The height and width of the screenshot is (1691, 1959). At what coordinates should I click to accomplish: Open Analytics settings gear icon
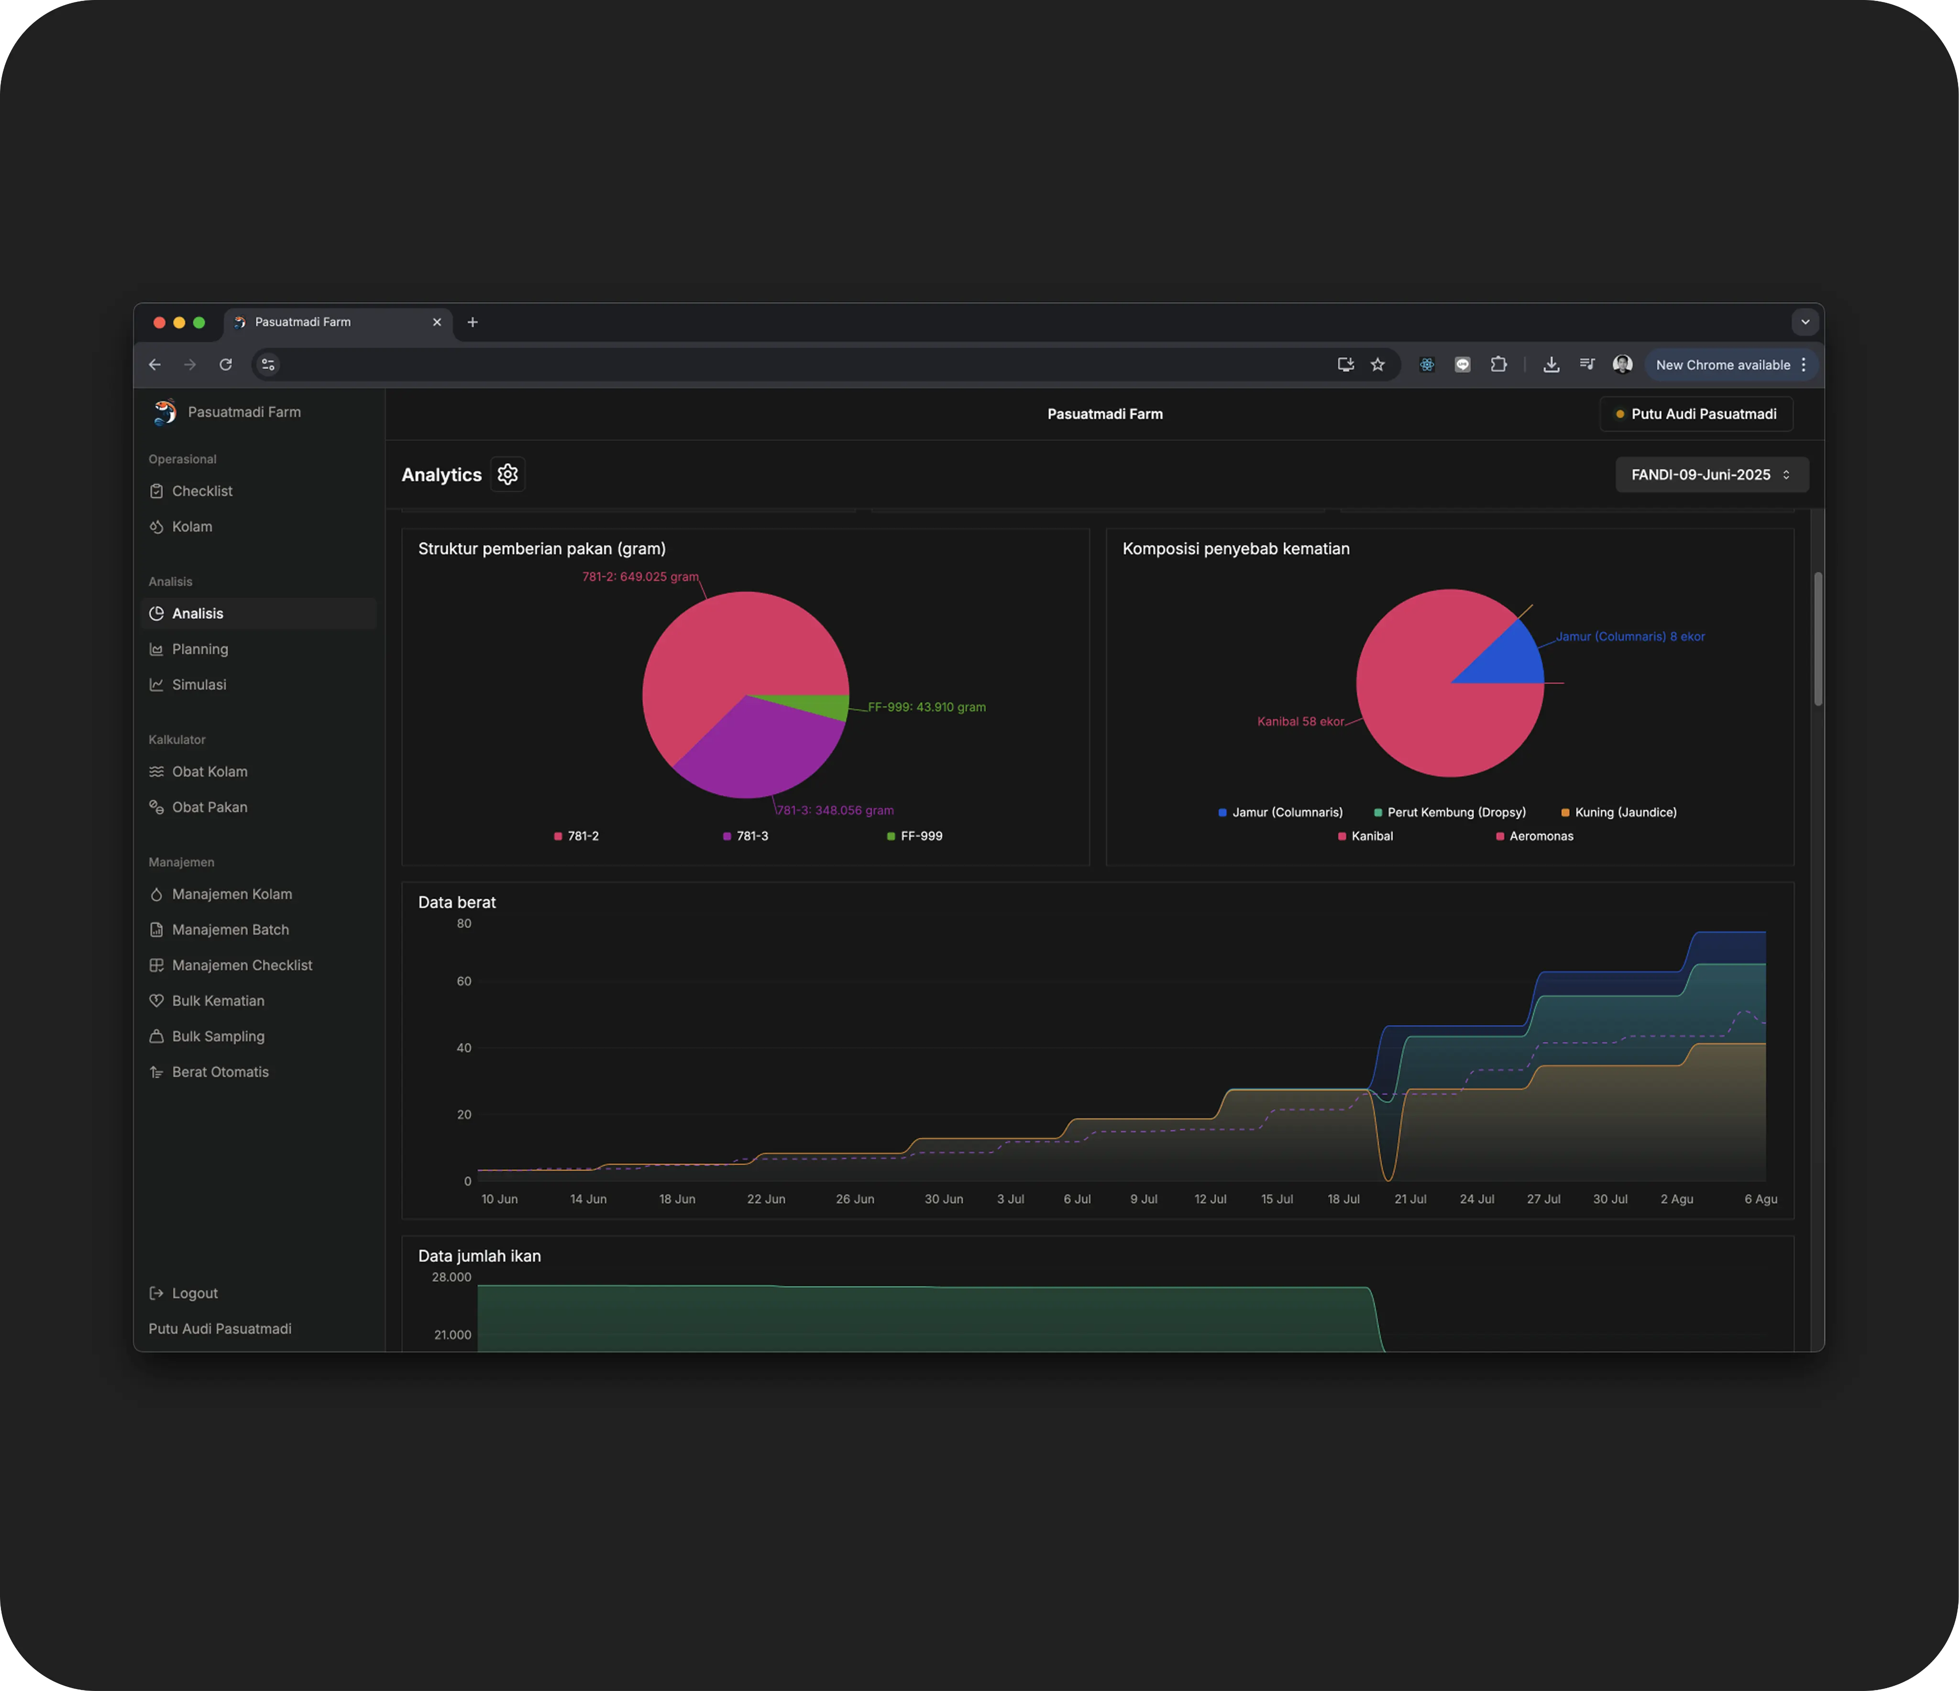[508, 474]
